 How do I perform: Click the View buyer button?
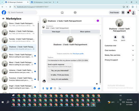[56, 32]
